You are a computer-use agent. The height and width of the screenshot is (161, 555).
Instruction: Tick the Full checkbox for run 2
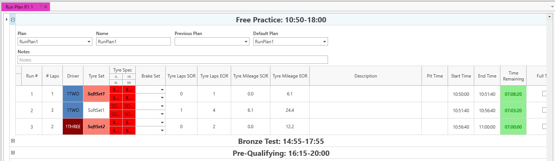[x=545, y=110]
